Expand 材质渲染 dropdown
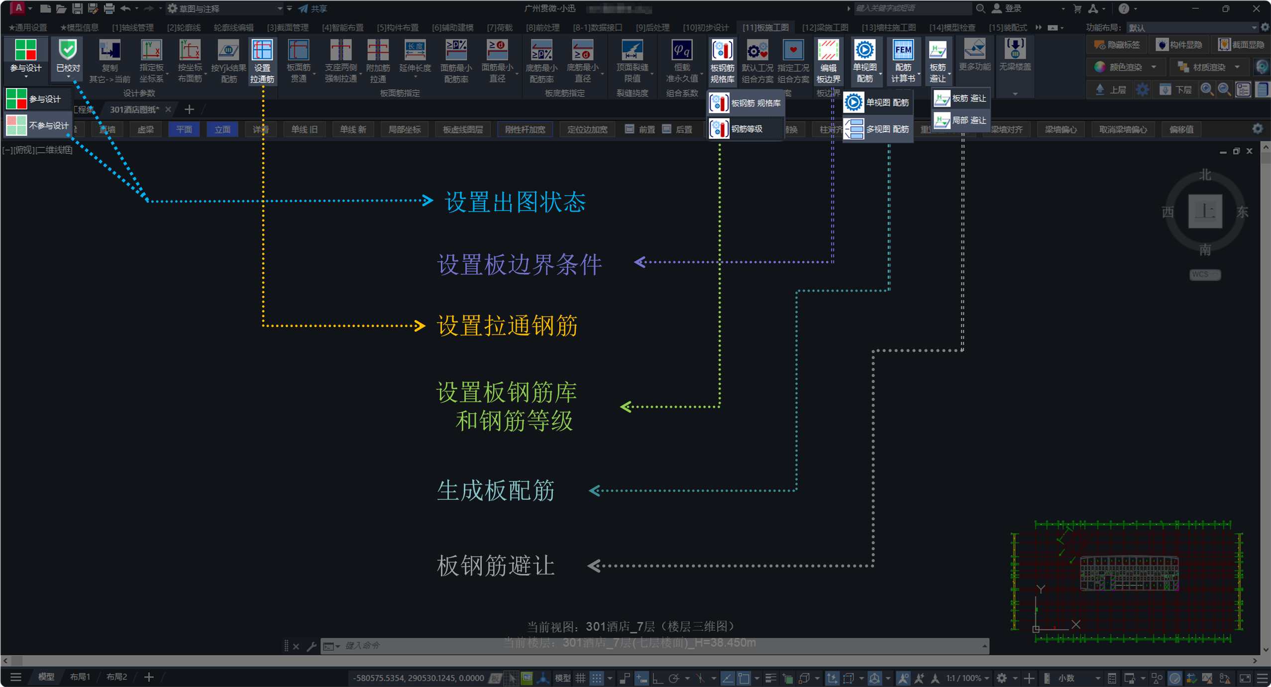 pyautogui.click(x=1238, y=67)
